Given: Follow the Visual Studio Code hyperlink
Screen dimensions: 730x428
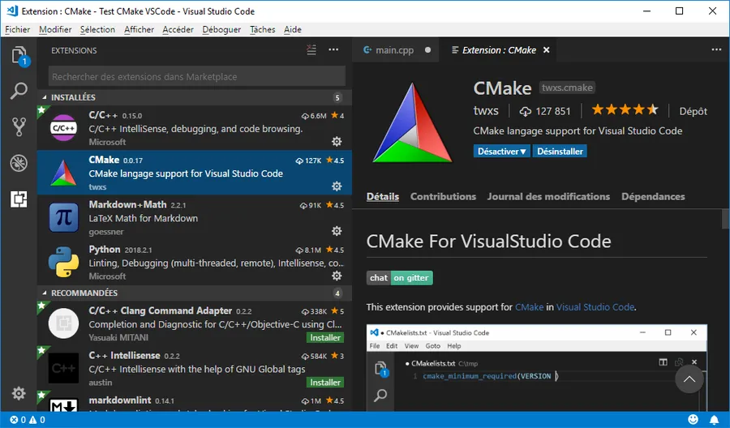Looking at the screenshot, I should point(595,307).
